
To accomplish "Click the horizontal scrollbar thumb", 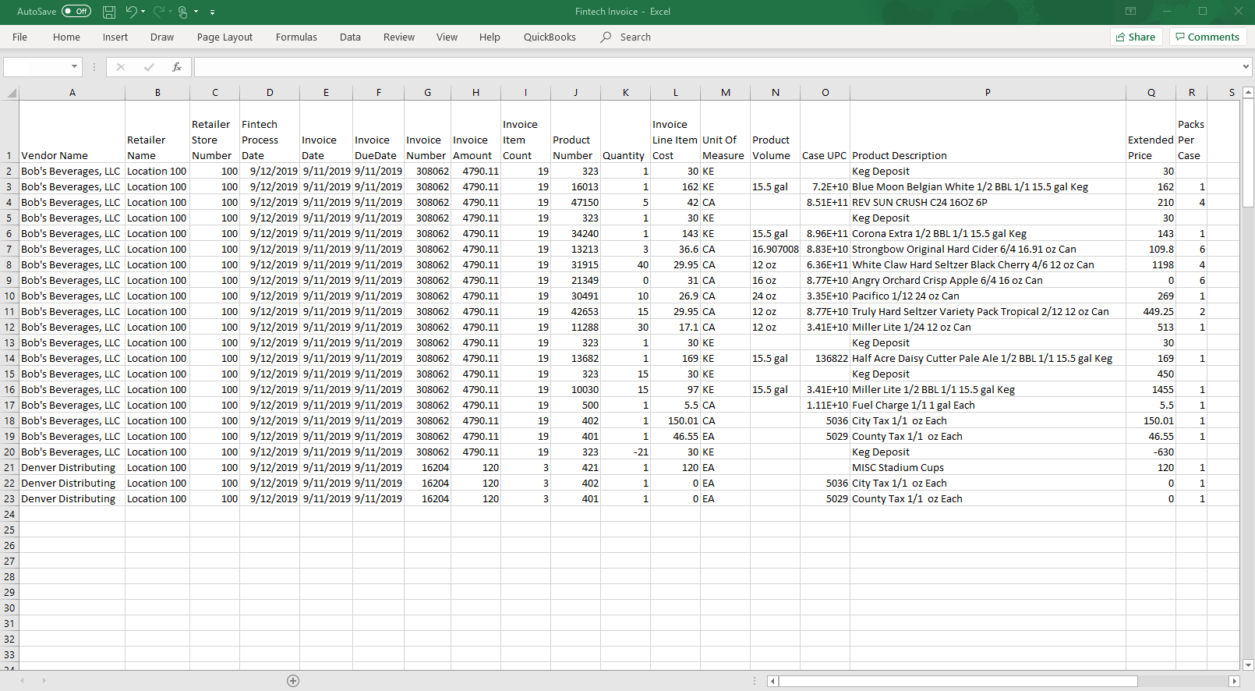I will coord(958,681).
